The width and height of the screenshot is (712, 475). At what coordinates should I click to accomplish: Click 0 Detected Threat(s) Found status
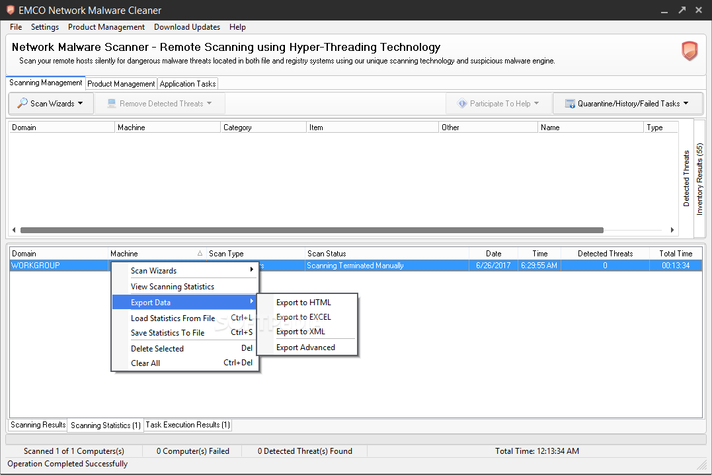(305, 451)
